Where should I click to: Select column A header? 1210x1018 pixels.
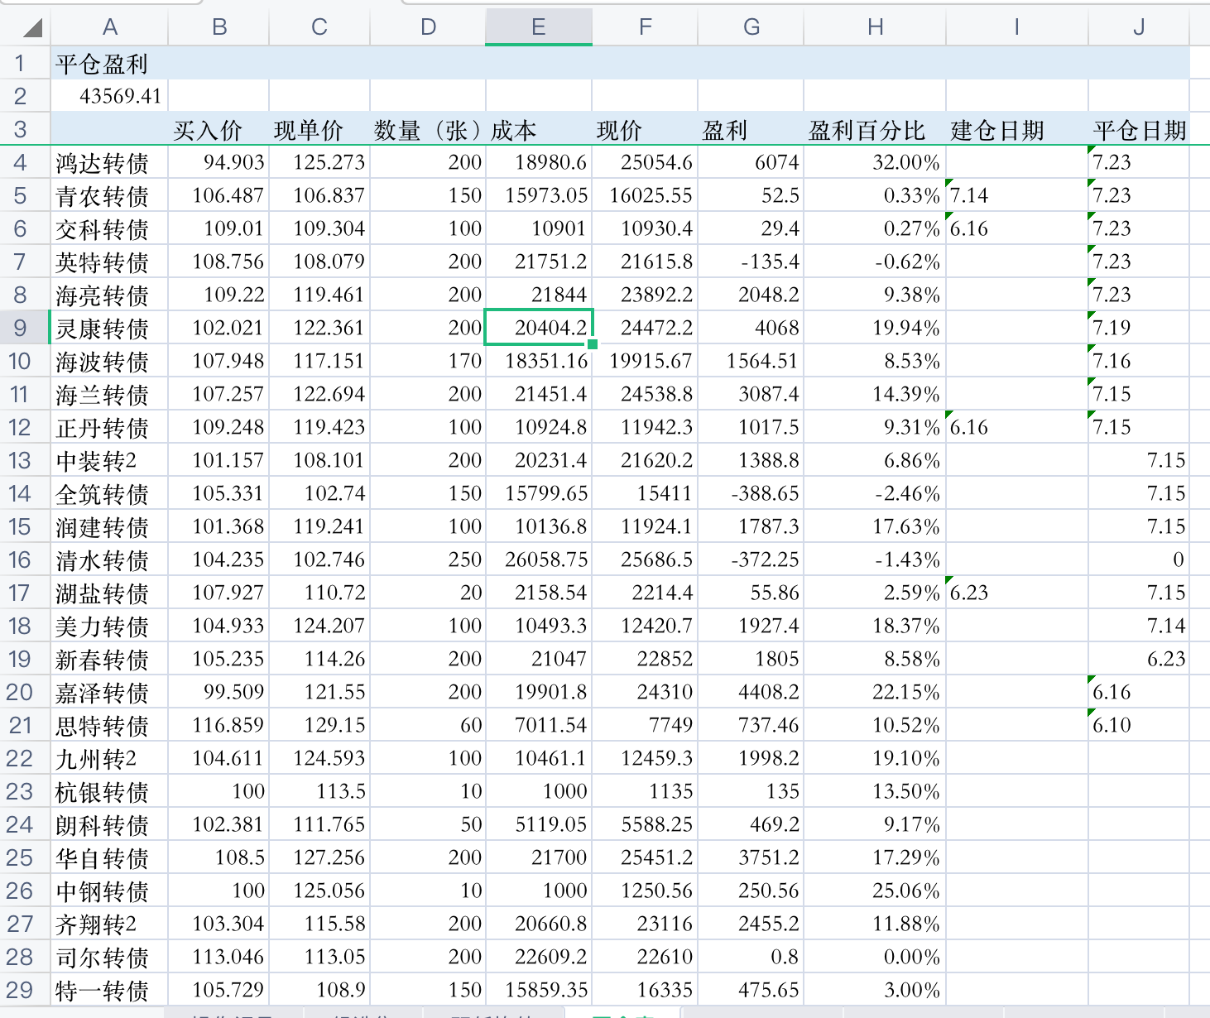click(109, 27)
